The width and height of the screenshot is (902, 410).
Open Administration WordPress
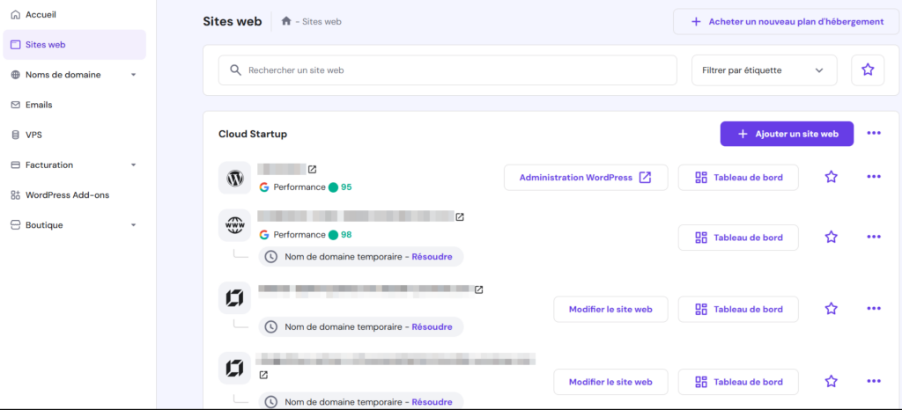[x=585, y=178]
